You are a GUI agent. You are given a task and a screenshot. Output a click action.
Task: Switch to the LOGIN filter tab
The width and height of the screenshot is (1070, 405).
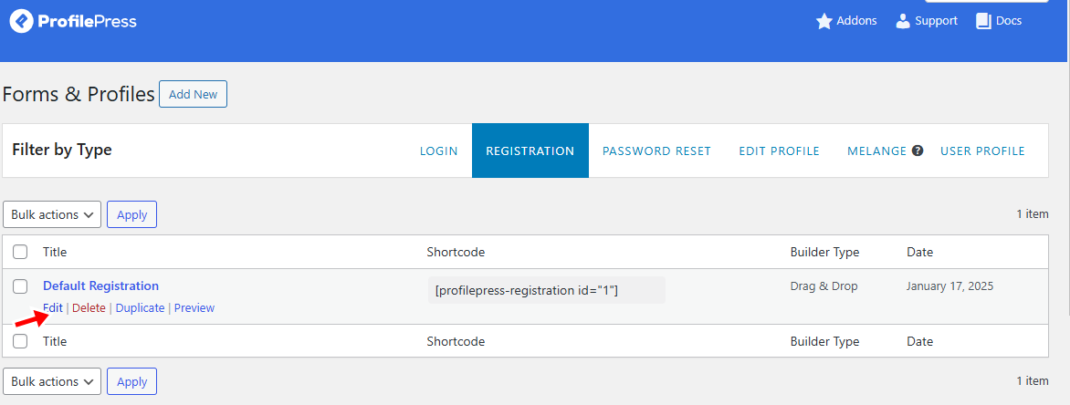(x=439, y=151)
